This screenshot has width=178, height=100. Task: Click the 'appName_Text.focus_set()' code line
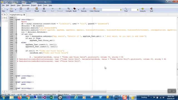[42, 40]
